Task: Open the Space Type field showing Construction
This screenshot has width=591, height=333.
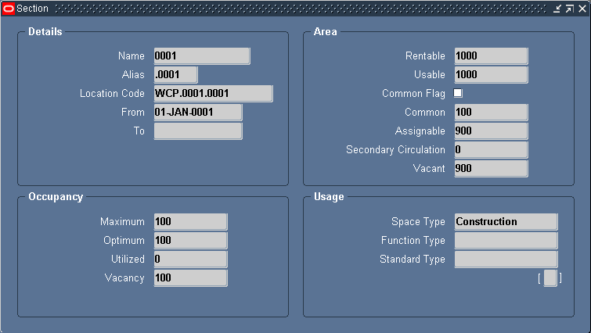Action: click(506, 222)
